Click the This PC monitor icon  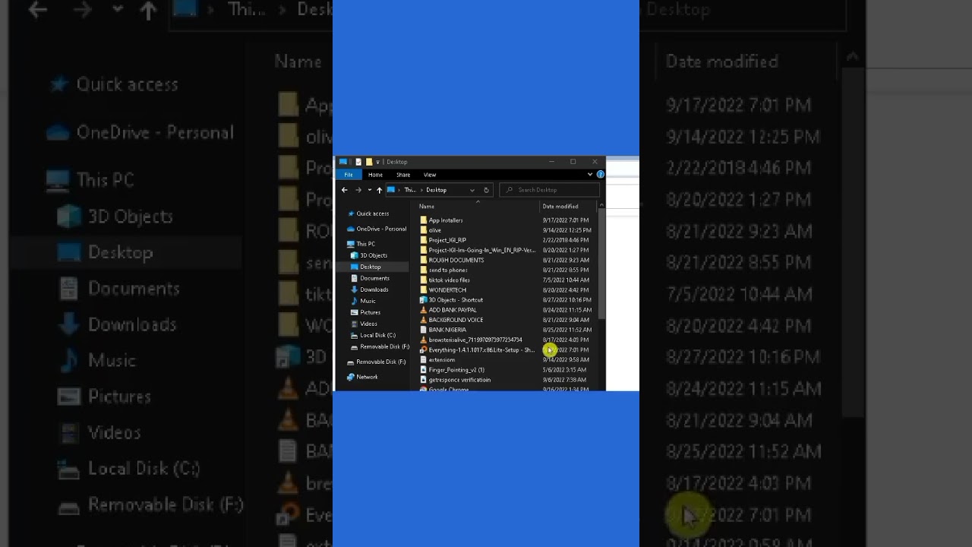coord(350,244)
